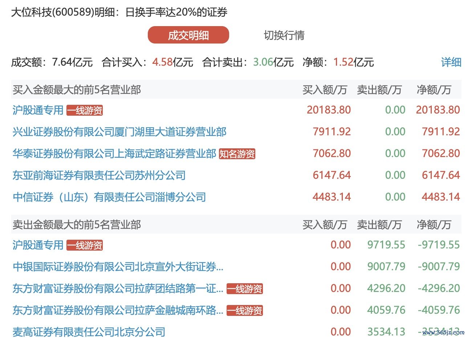The height and width of the screenshot is (338, 467).
Task: Click 一线游资 badge beside 拉萨金融城南环路 entry
Action: [x=244, y=311]
